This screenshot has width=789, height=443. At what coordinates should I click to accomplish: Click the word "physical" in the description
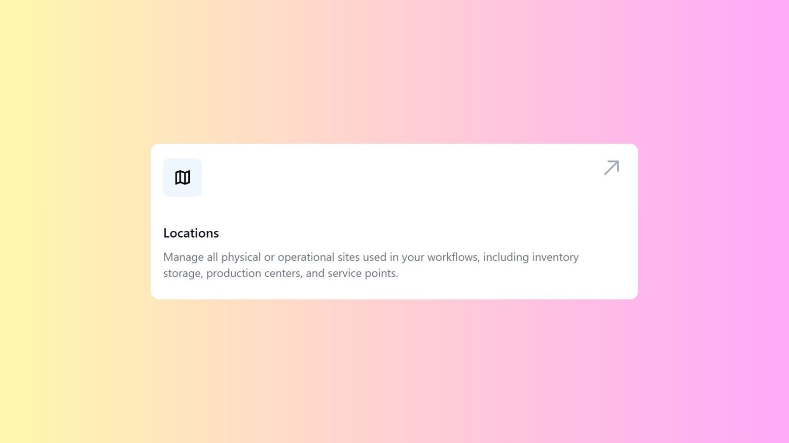[x=241, y=257]
